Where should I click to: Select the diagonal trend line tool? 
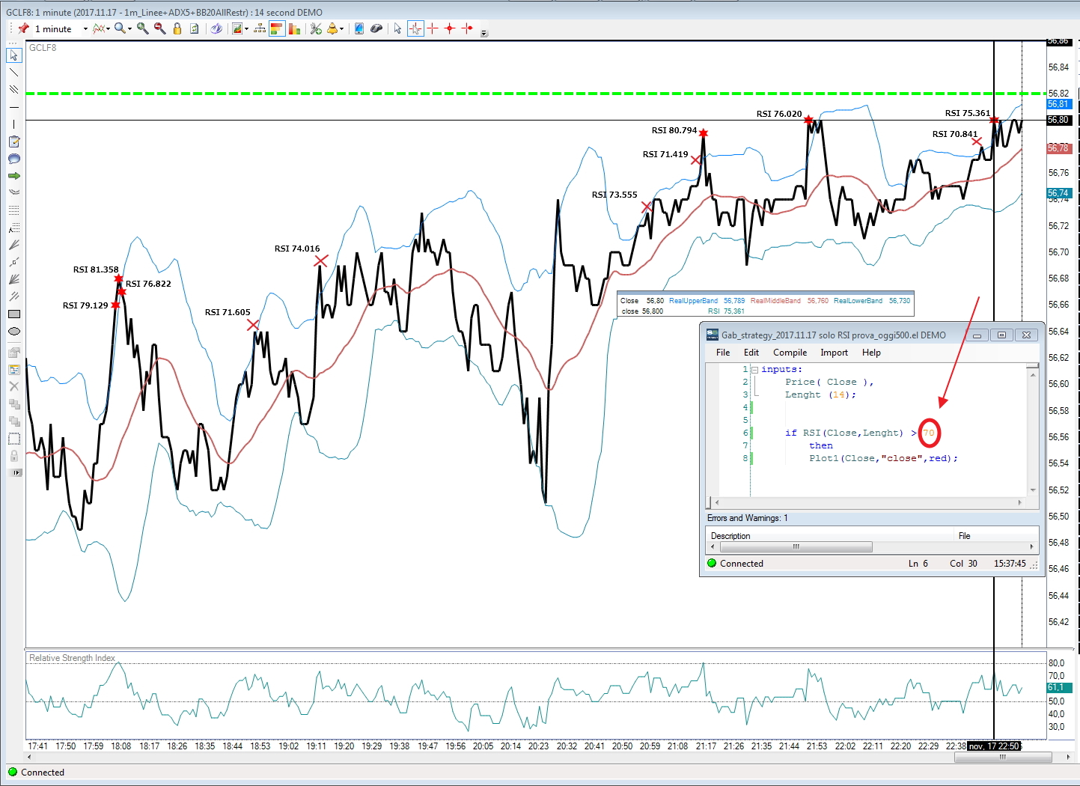pyautogui.click(x=13, y=73)
